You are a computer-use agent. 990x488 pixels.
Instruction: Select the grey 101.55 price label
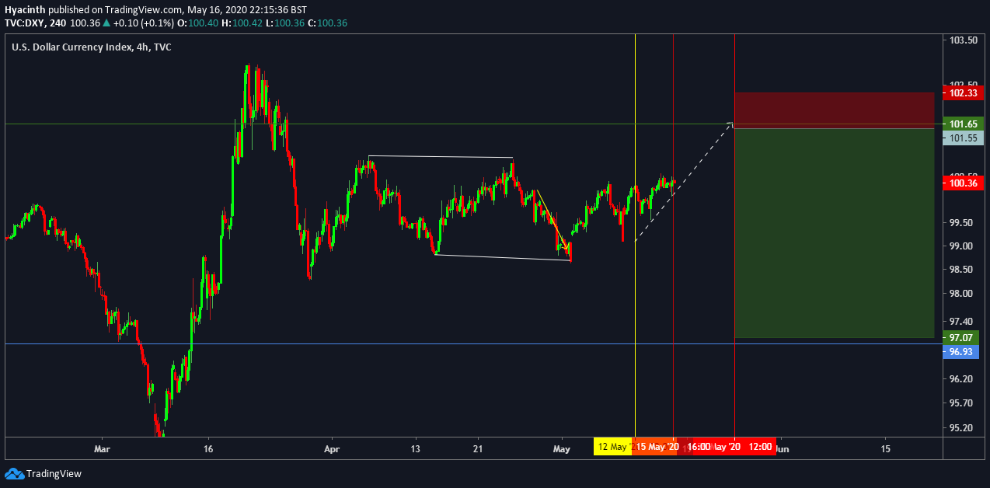point(964,138)
